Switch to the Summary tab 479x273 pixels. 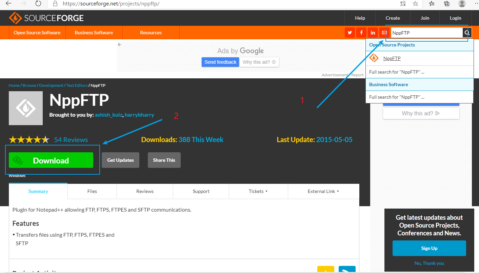(38, 191)
